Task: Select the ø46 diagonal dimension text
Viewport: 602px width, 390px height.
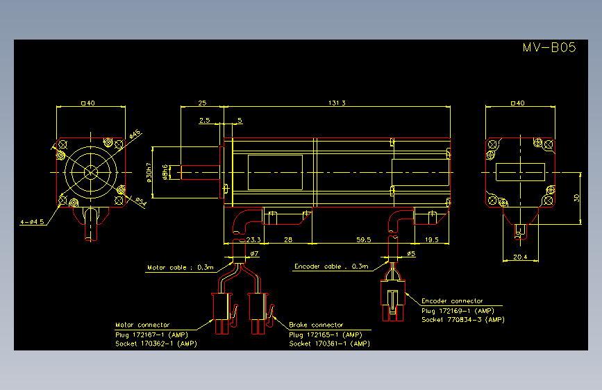Action: click(135, 135)
